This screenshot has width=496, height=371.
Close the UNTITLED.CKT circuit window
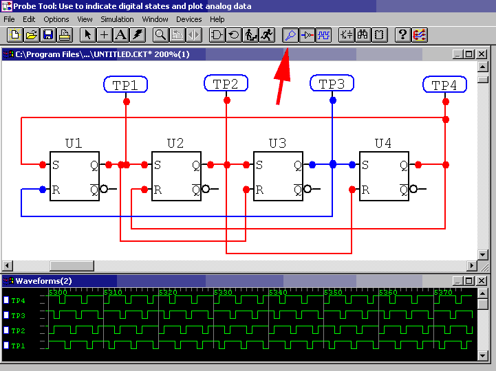click(x=482, y=54)
